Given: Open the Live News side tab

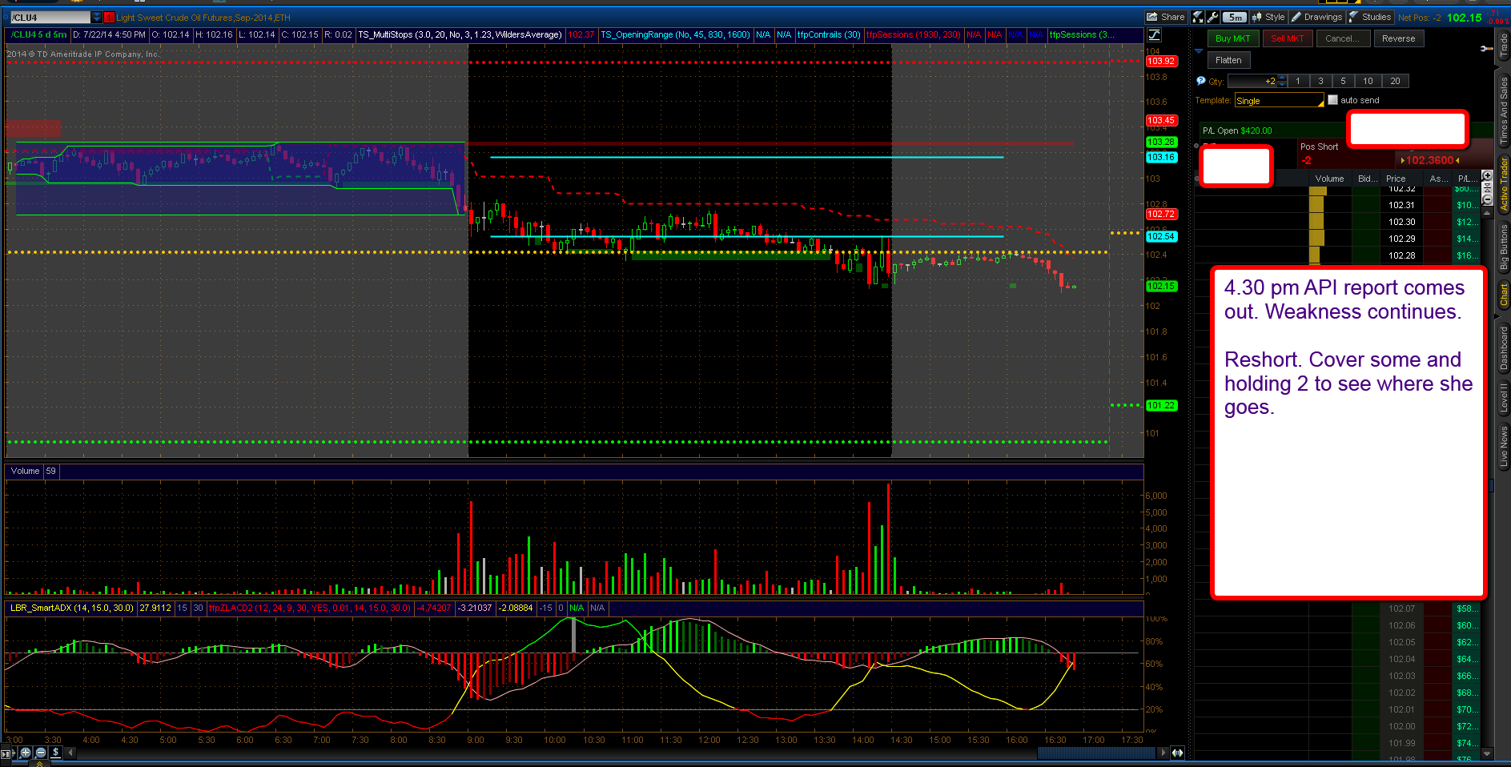Looking at the screenshot, I should [x=1503, y=447].
